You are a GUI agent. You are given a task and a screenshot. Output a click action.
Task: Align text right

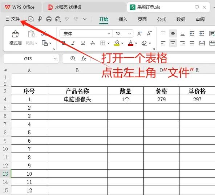[x=183, y=43]
